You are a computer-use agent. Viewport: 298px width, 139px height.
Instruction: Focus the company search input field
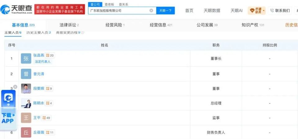click(x=122, y=11)
